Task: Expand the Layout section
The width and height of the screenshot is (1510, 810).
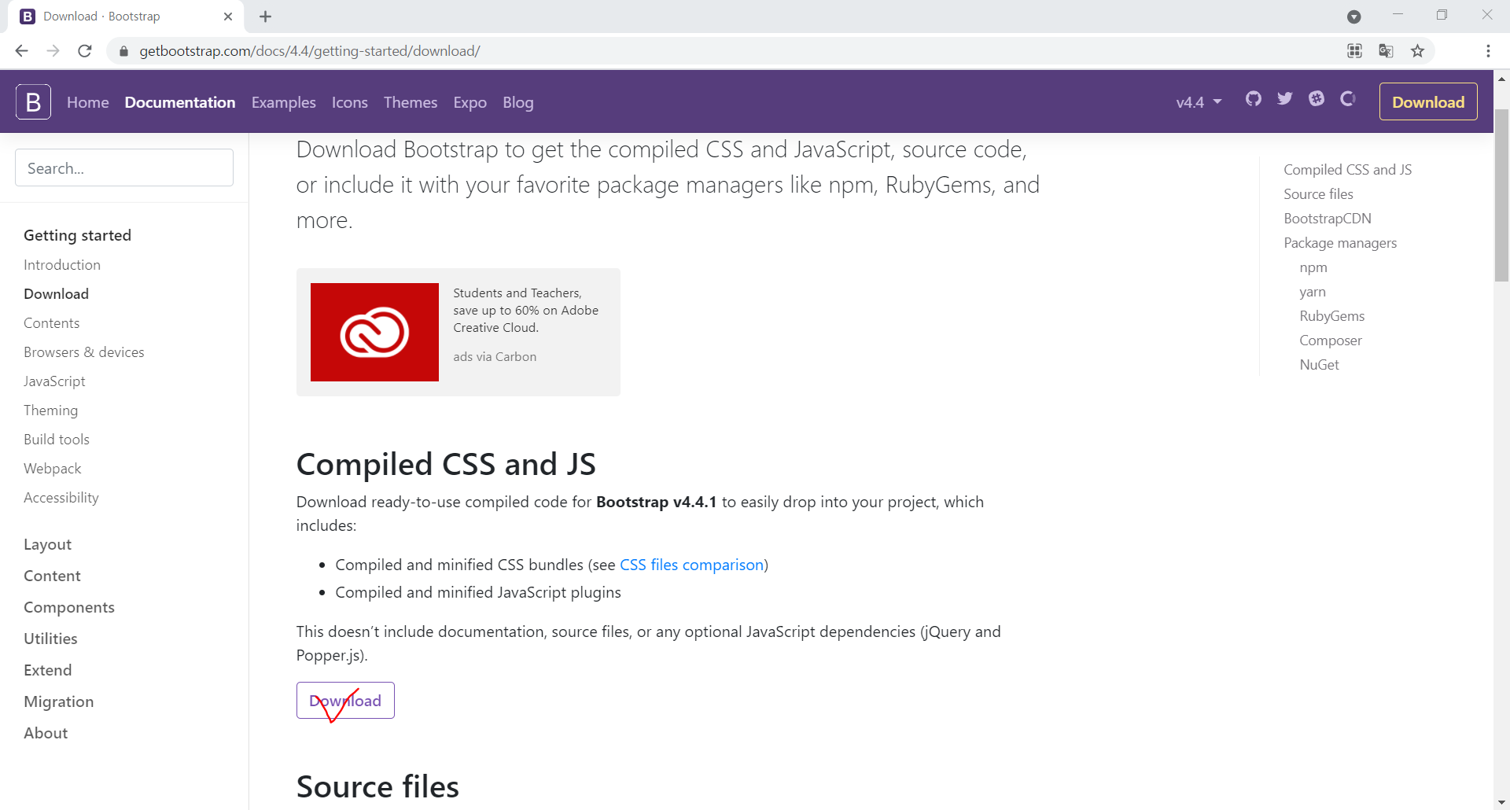Action: tap(47, 544)
